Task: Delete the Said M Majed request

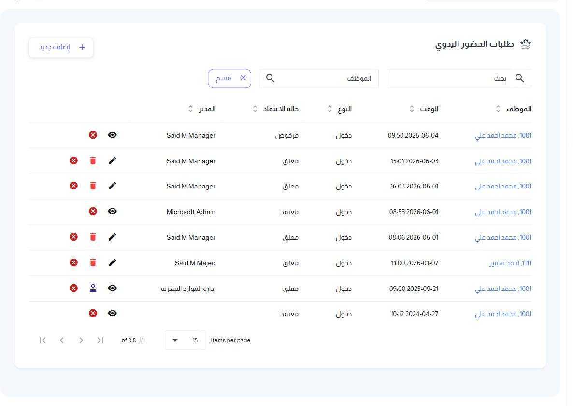Action: 93,262
